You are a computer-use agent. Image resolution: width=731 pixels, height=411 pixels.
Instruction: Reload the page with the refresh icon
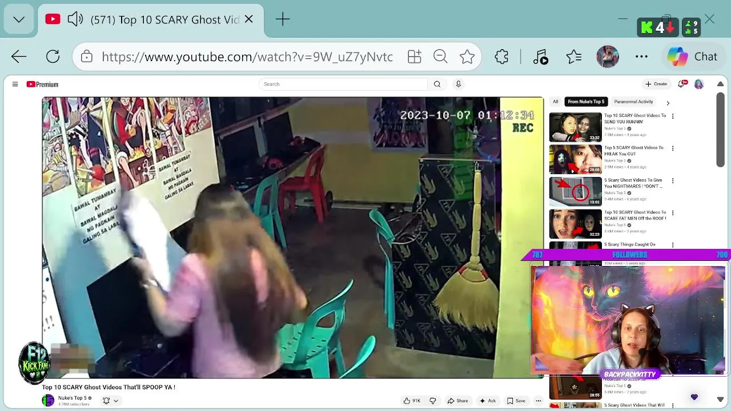pyautogui.click(x=53, y=57)
